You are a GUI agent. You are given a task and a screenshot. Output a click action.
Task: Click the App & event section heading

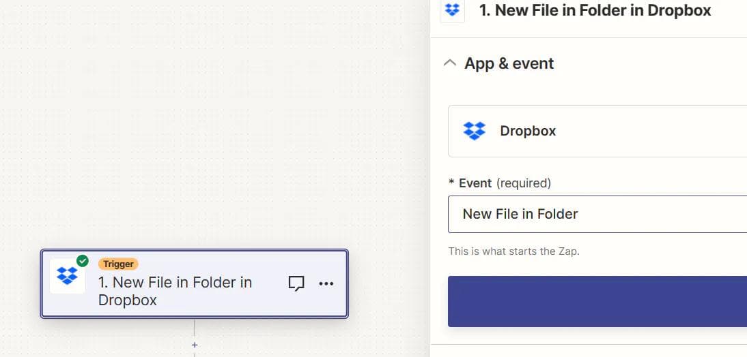(509, 63)
